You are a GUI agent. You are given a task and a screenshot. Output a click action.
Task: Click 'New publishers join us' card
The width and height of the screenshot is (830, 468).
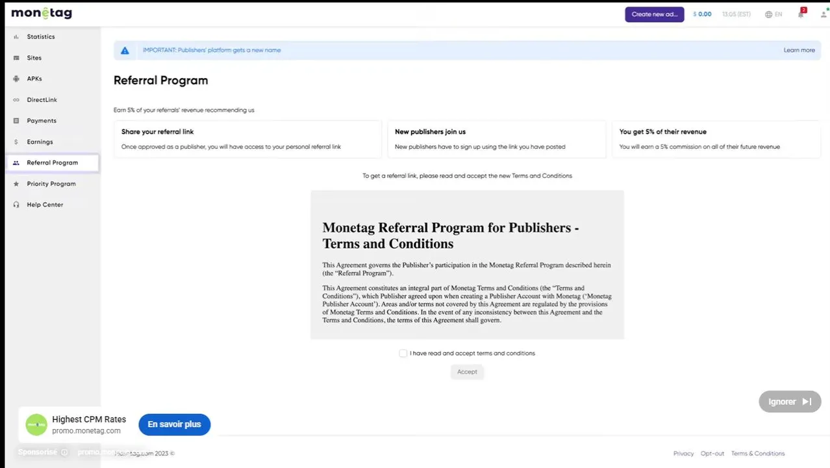[496, 139]
